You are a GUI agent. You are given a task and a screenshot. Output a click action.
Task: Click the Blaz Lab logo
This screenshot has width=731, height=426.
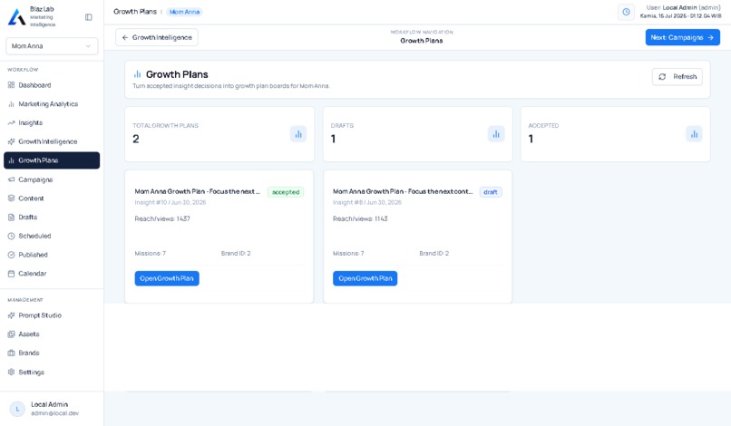point(17,17)
